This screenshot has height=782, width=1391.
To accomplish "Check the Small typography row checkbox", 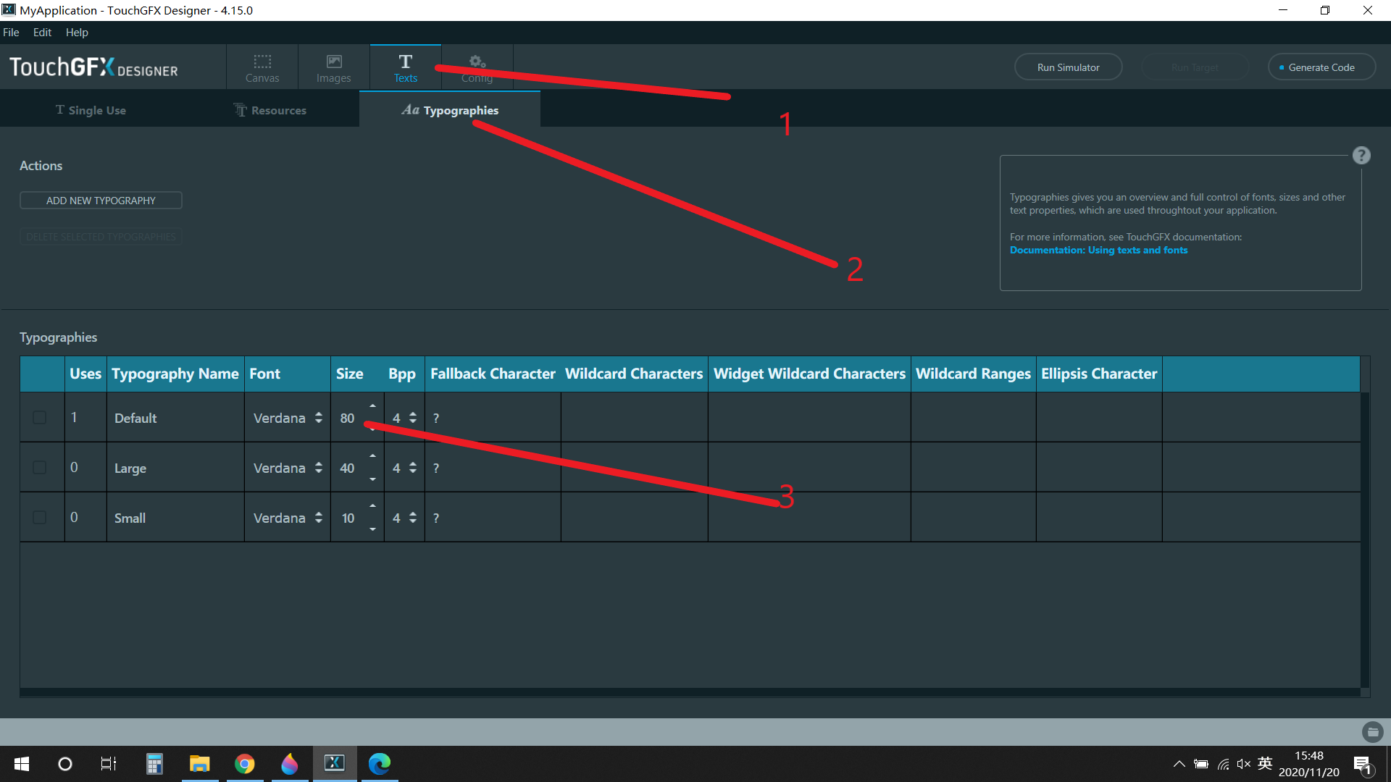I will 40,518.
